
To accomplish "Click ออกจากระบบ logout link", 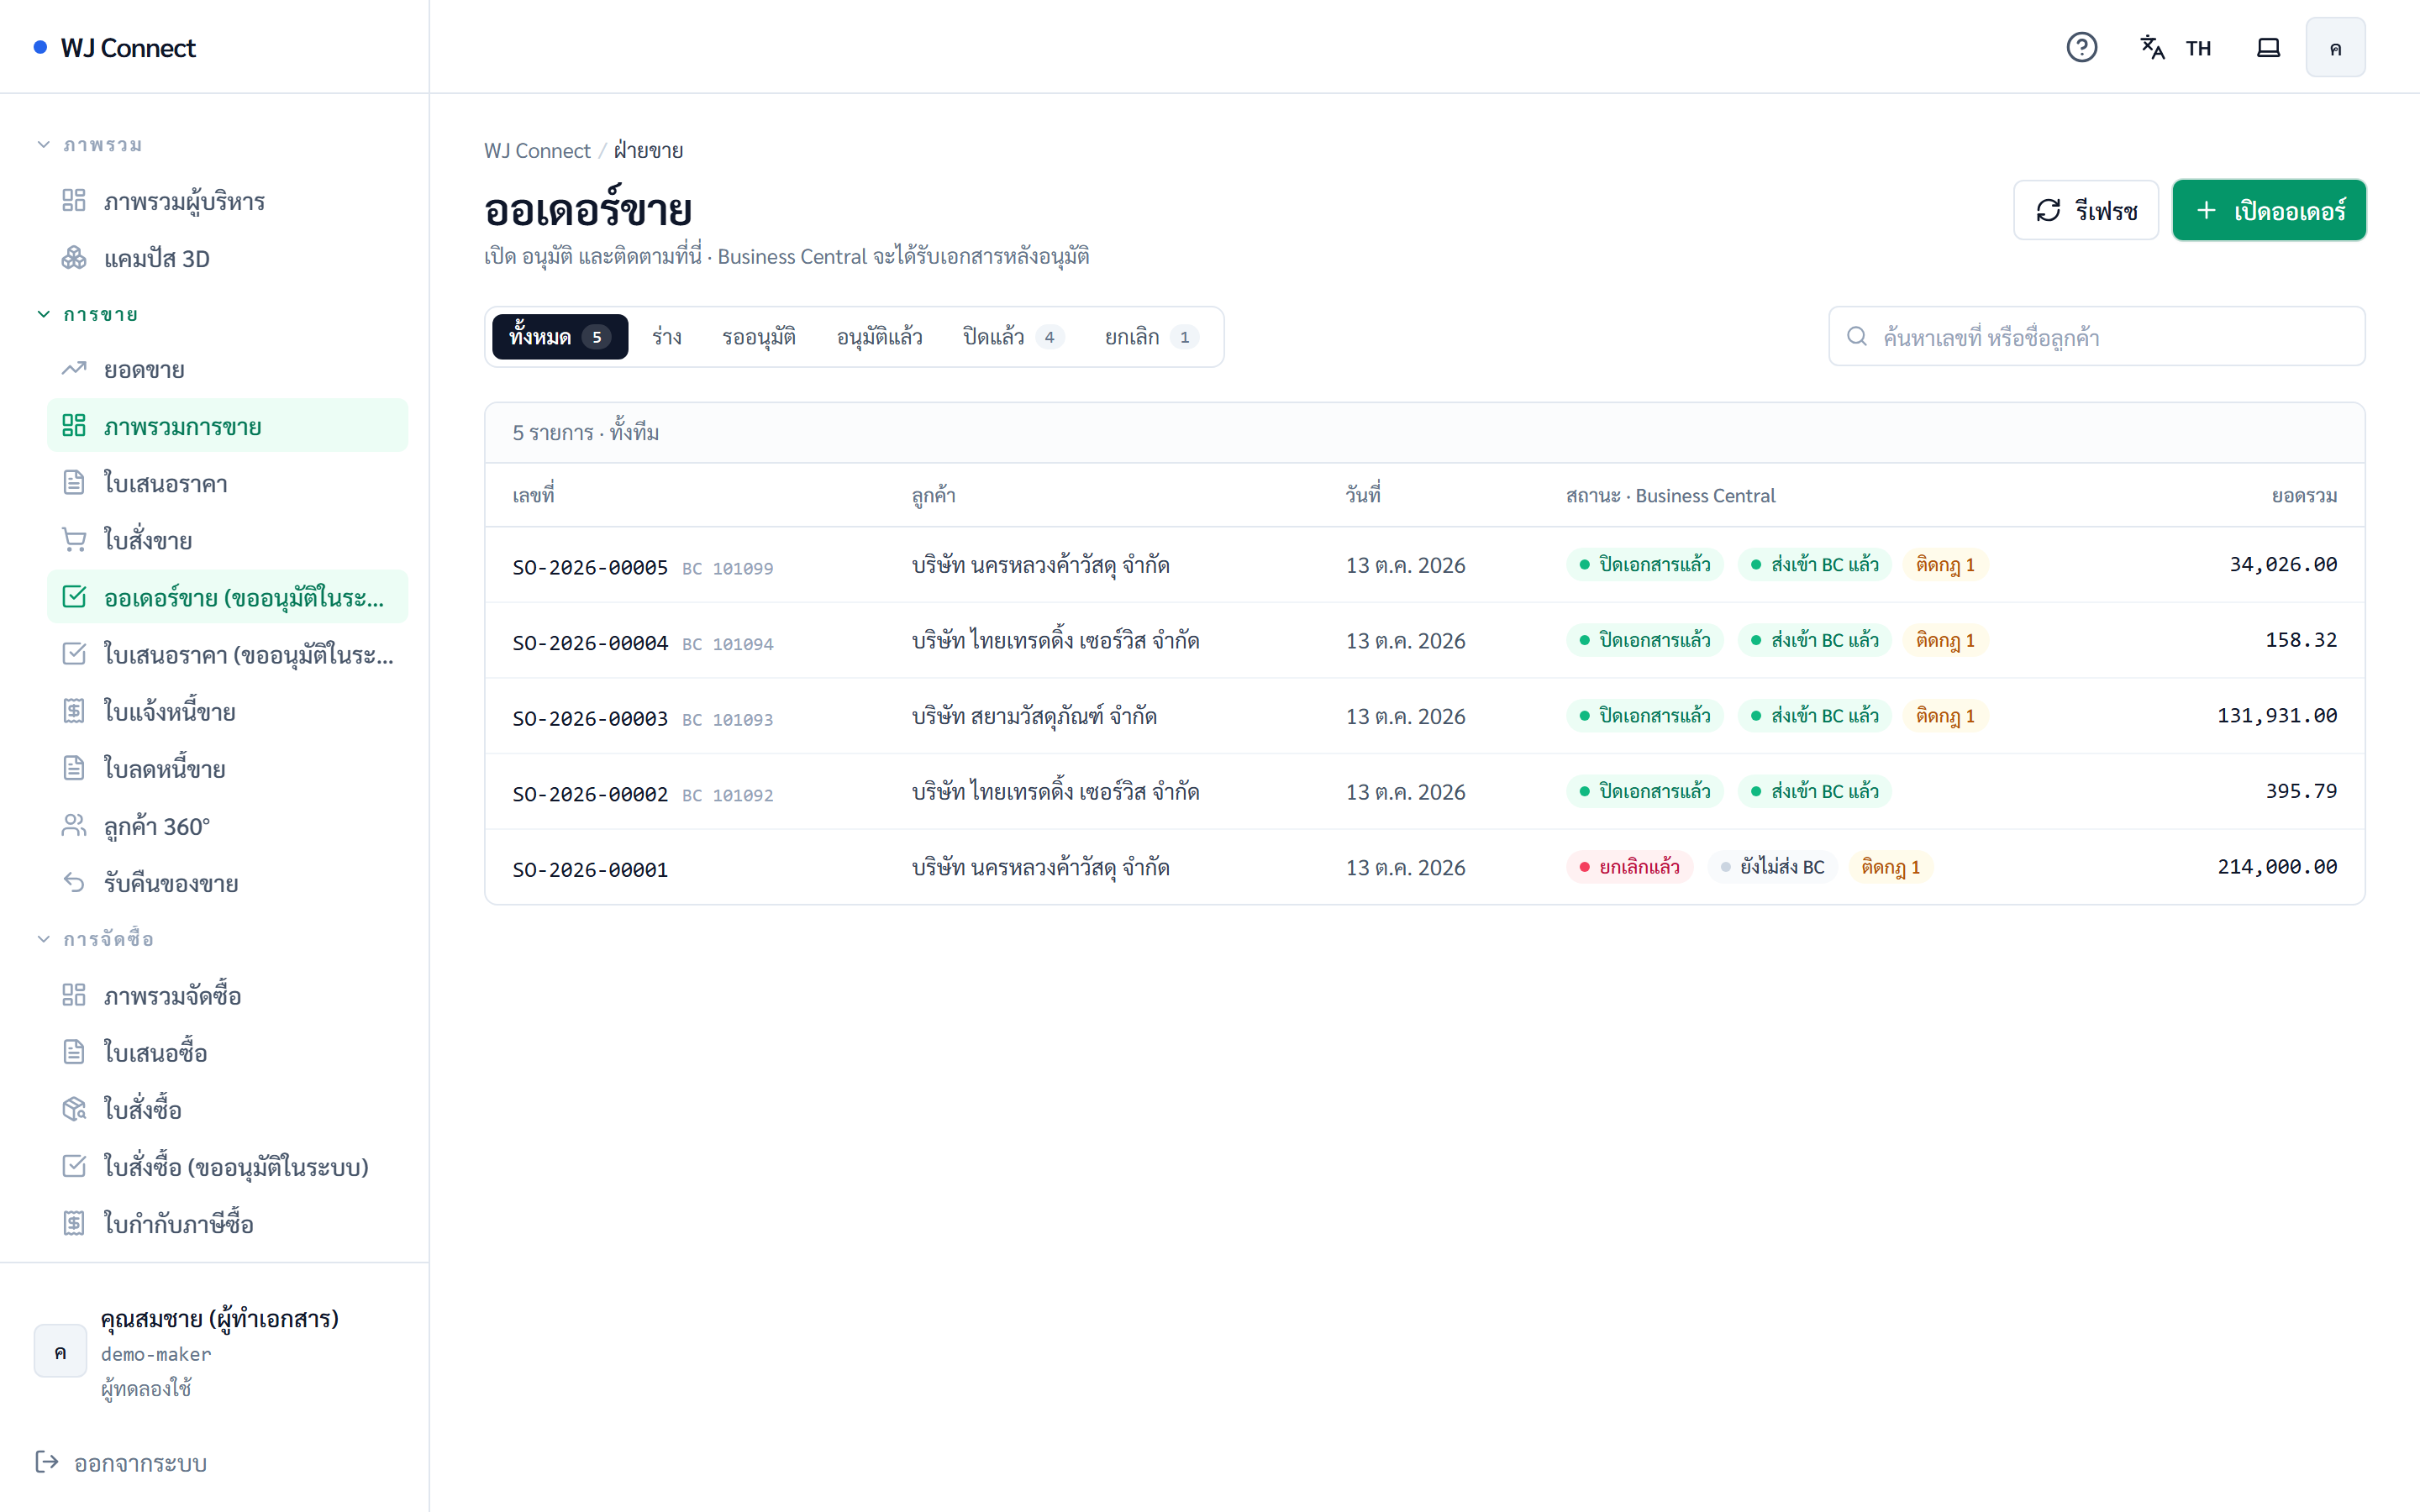I will (x=121, y=1463).
